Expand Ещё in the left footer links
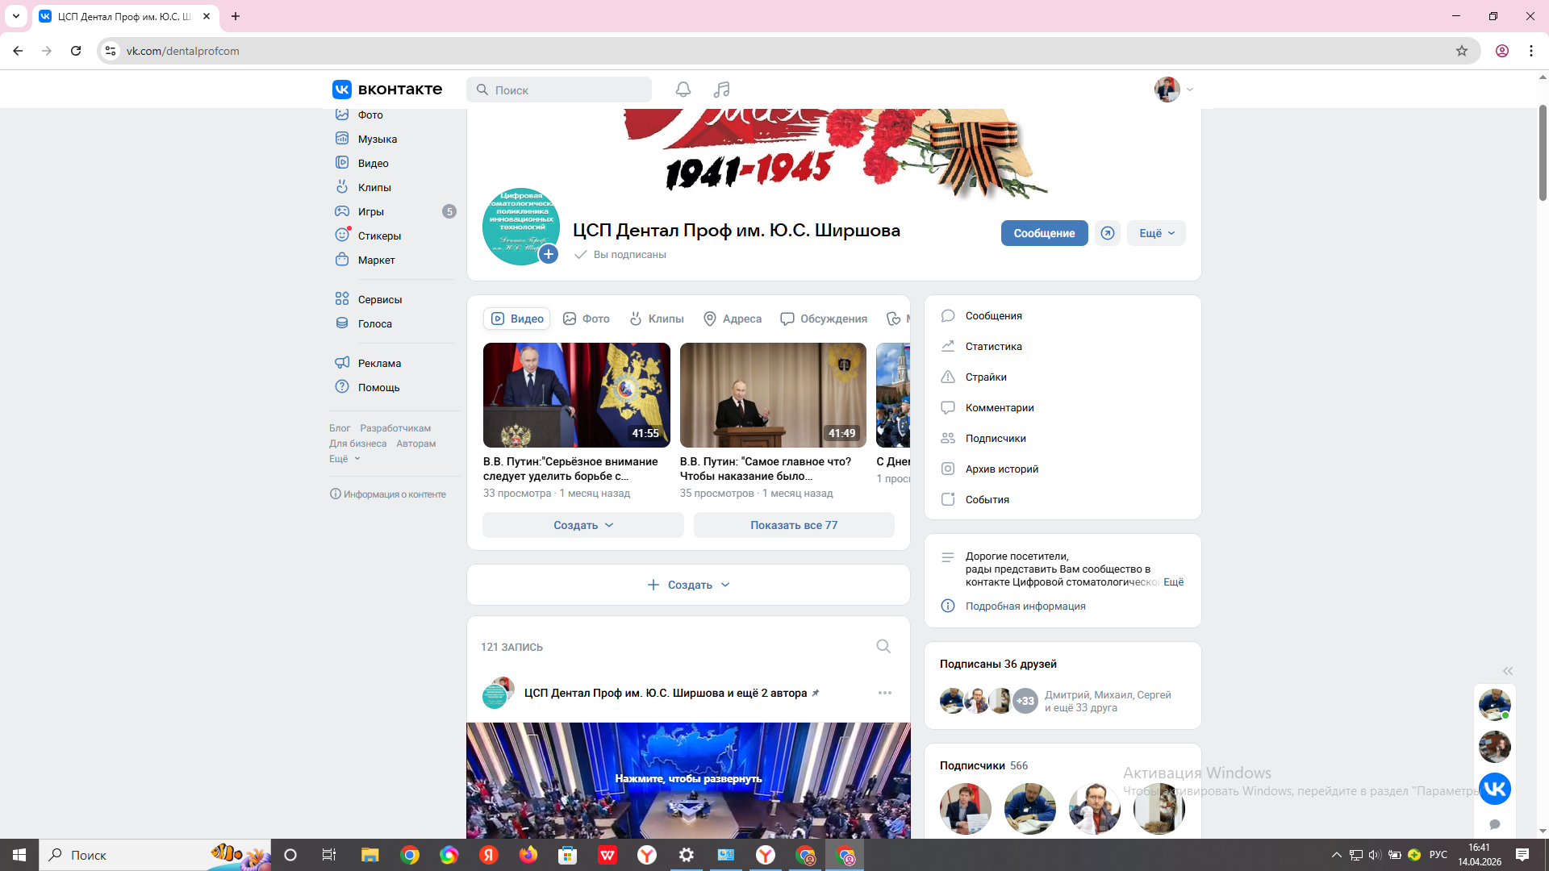This screenshot has width=1549, height=871. point(344,459)
